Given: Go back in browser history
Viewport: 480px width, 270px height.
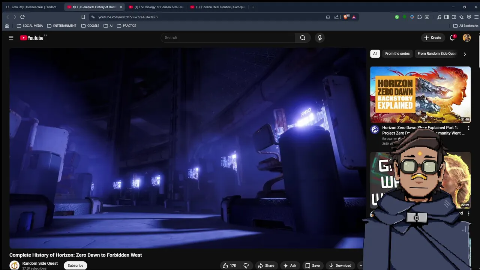Looking at the screenshot, I should pyautogui.click(x=7, y=17).
